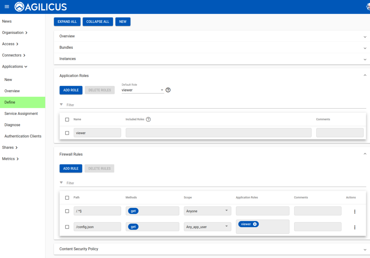Click the Included Roles help icon

click(148, 119)
